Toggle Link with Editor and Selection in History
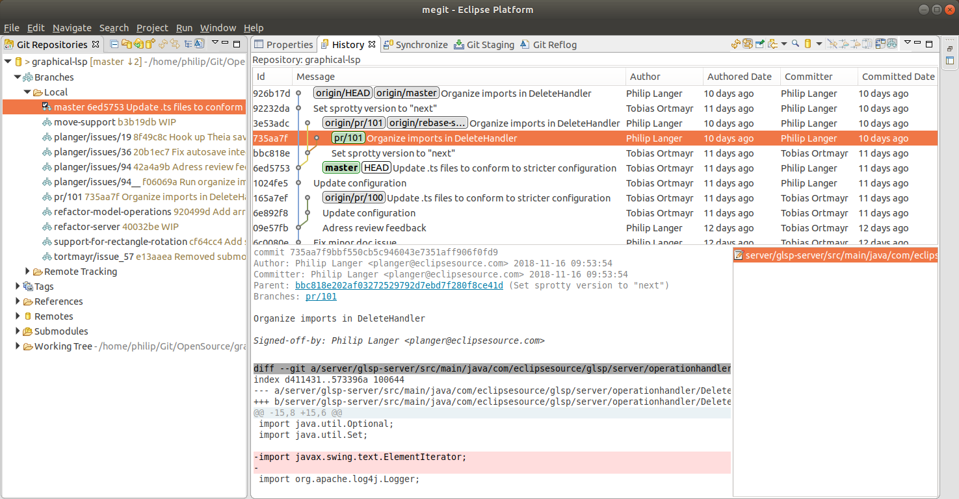This screenshot has width=959, height=499. [x=748, y=44]
